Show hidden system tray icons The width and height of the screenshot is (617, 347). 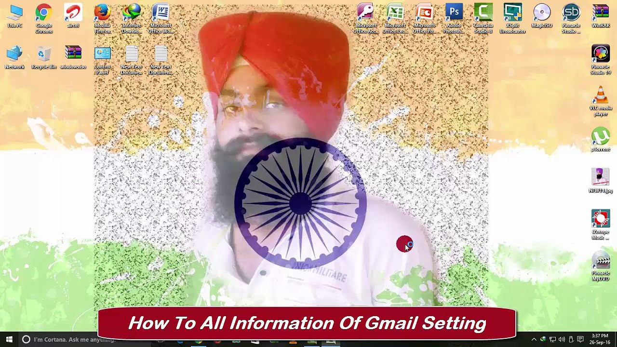coord(534,339)
